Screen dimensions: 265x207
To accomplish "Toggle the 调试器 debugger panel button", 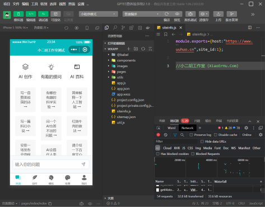I will click(43, 14).
